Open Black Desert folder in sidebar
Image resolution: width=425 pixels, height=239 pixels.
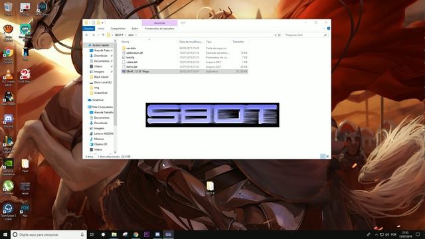pyautogui.click(x=101, y=77)
